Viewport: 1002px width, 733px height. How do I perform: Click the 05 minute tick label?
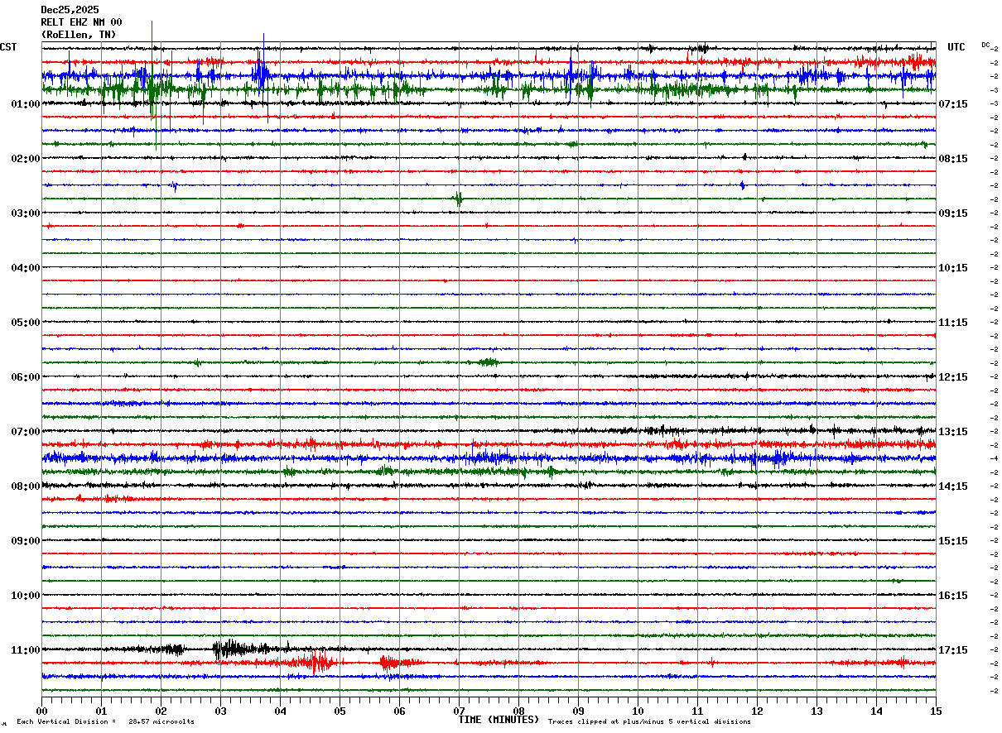(340, 711)
